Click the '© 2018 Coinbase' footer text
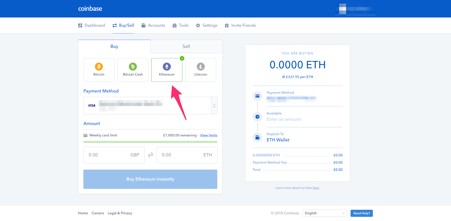 tap(285, 213)
